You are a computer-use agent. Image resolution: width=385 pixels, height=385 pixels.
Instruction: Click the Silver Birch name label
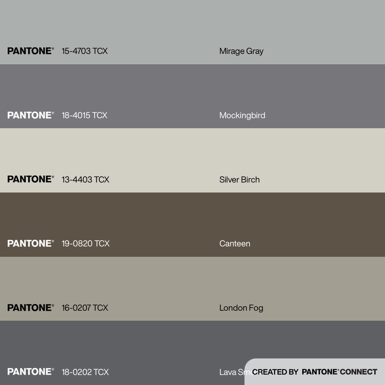(239, 179)
